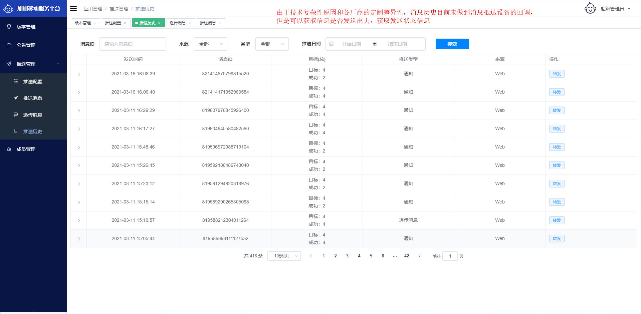Switch to the 透传消息 tab
This screenshot has width=641, height=314.
pyautogui.click(x=178, y=23)
